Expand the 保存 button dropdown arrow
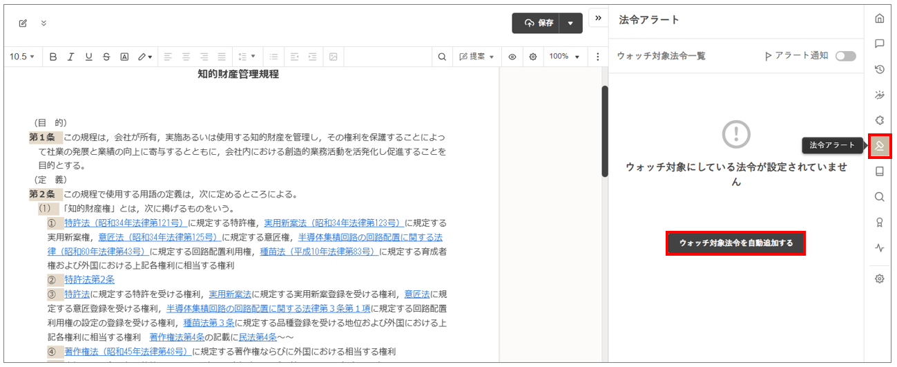 [x=570, y=23]
